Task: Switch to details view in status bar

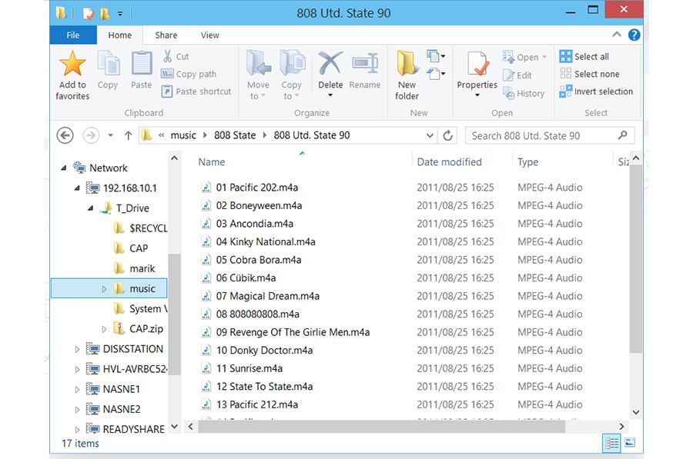Action: (x=611, y=443)
